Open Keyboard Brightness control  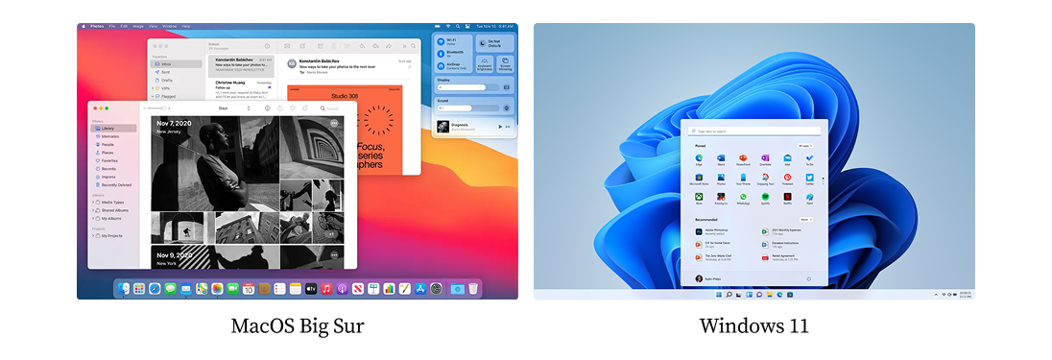coord(485,63)
